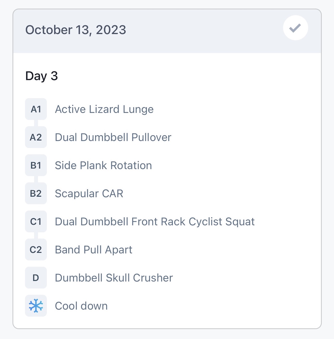Click the C2 exercise badge
Viewport: 334px width, 339px height.
pos(36,250)
